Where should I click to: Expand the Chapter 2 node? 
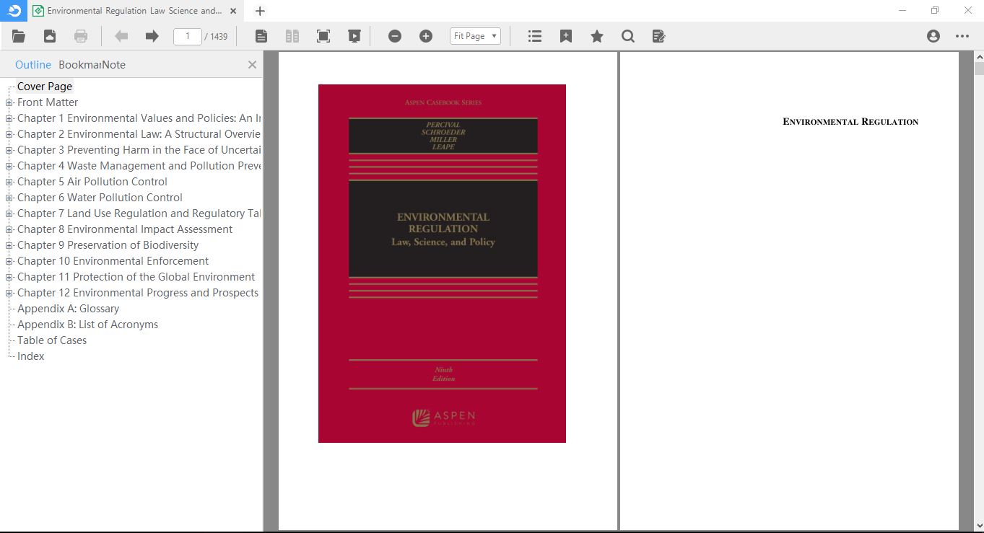point(9,134)
